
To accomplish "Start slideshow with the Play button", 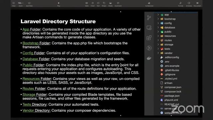I will pos(59,4).
